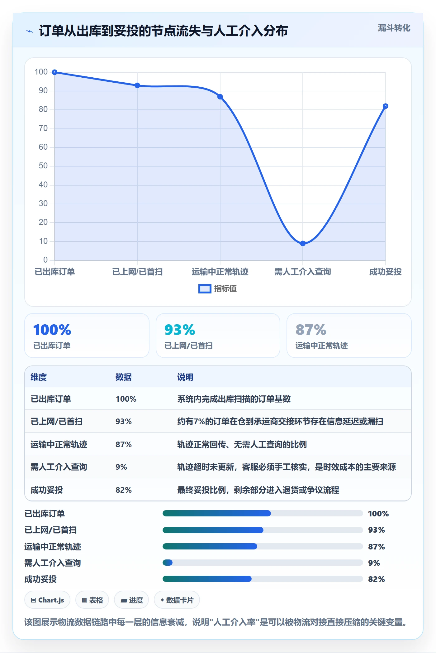This screenshot has width=436, height=653.
Task: Click description 轨迹正常回传、无需人工查询的比例
Action: [242, 444]
